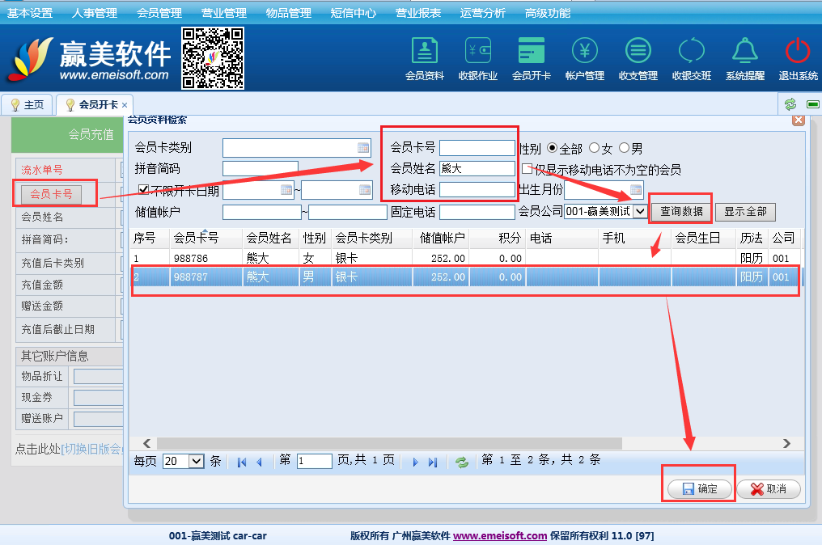
Task: Enable 仅显示移动电话不为空的会员 checkbox
Action: pyautogui.click(x=528, y=169)
